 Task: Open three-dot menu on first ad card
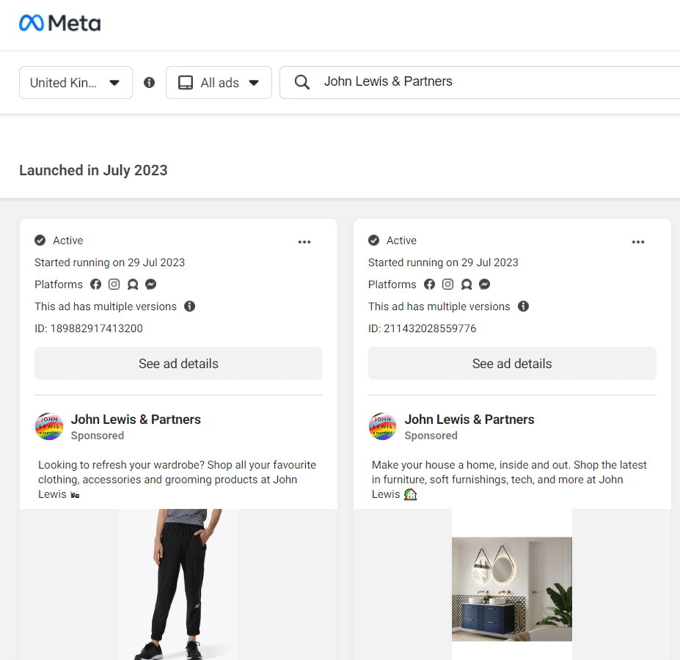304,242
